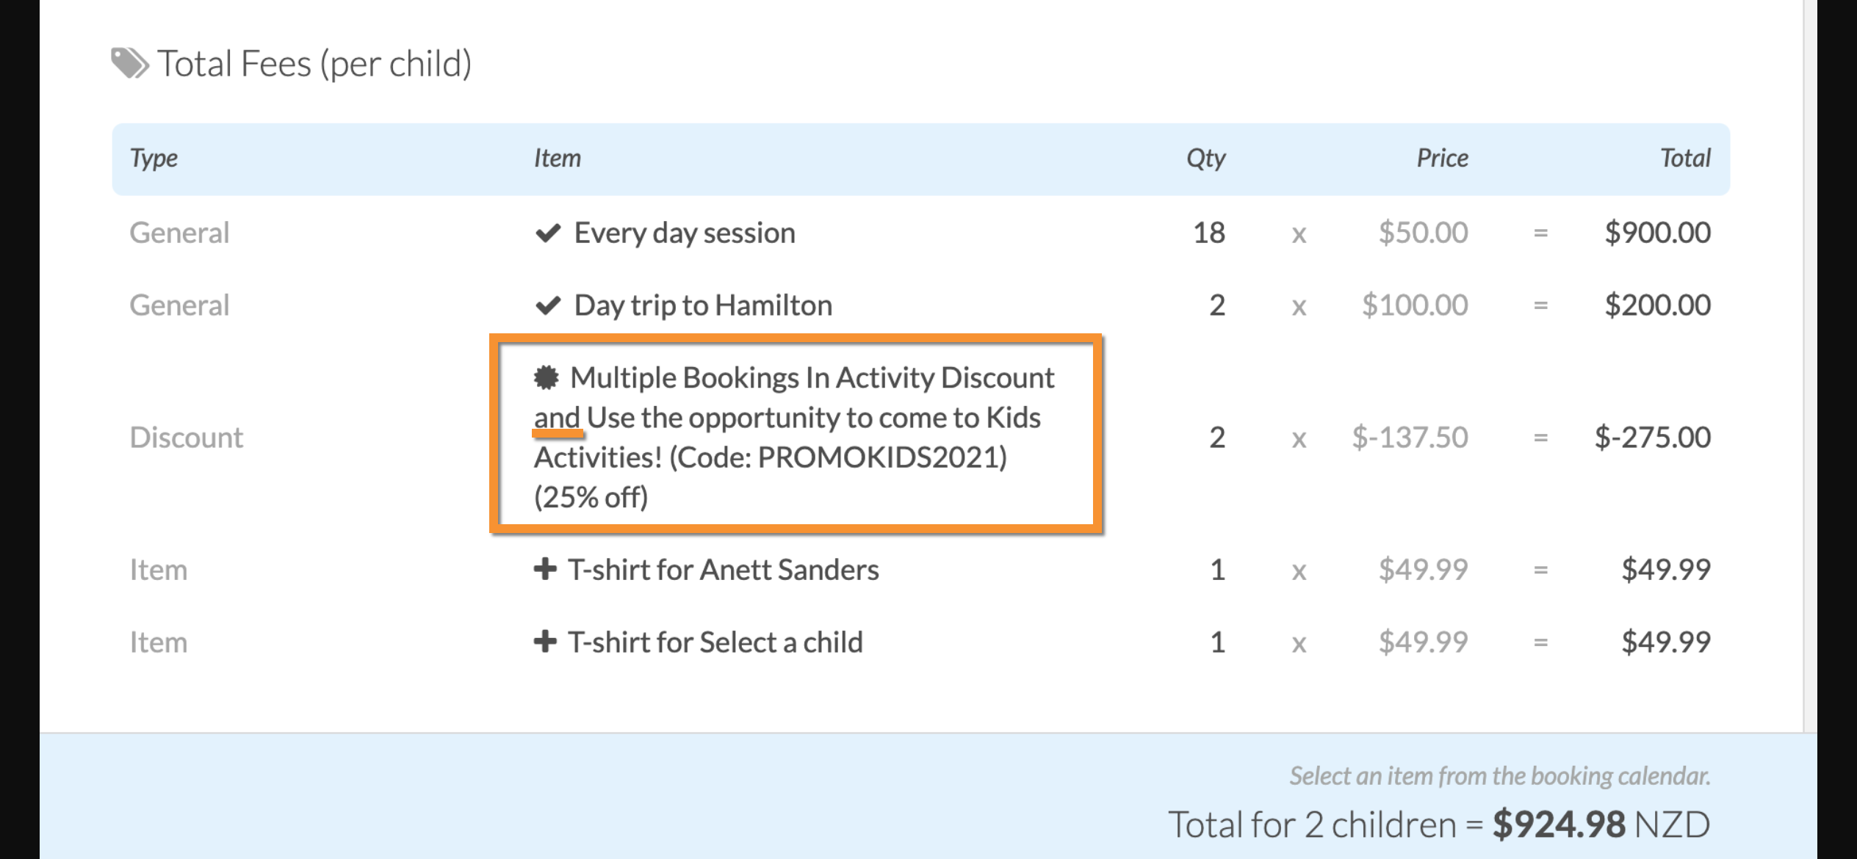Click the $-275.00 discount total
Screen dimensions: 1857x859
(1652, 438)
